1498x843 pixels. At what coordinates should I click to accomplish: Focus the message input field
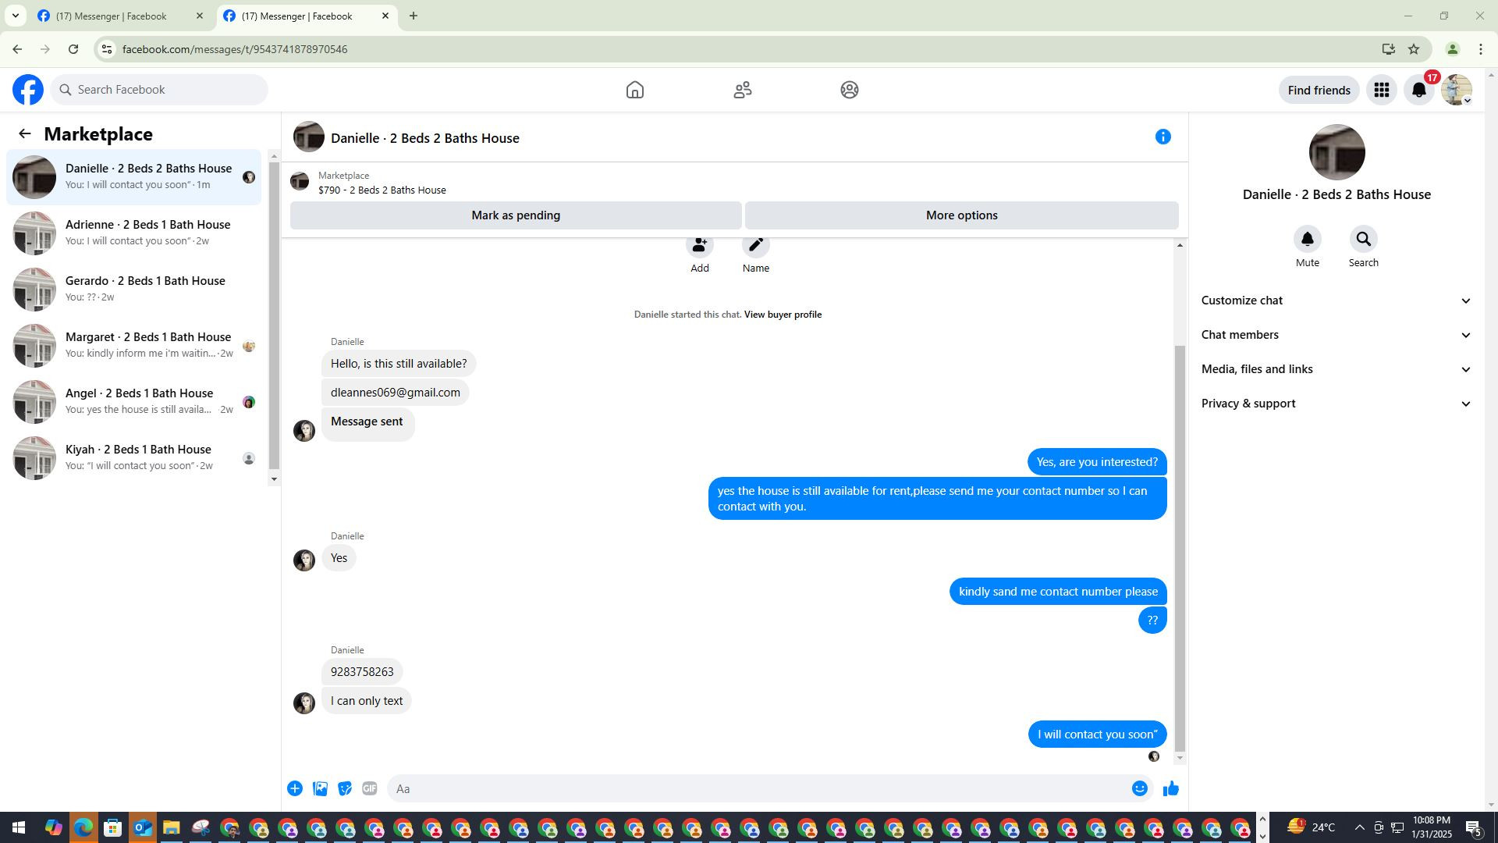point(757,789)
